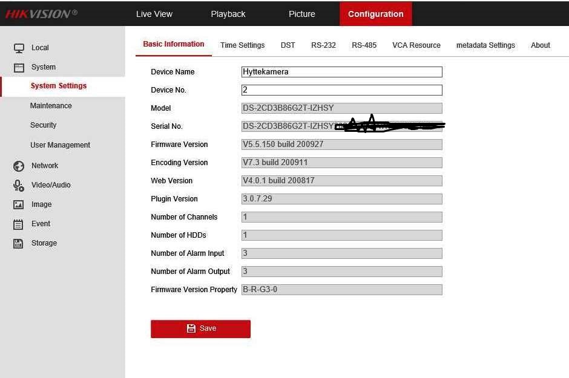Screen dimensions: 569x378
Task: Click the Video/Audio microphone icon
Action: pyautogui.click(x=19, y=185)
